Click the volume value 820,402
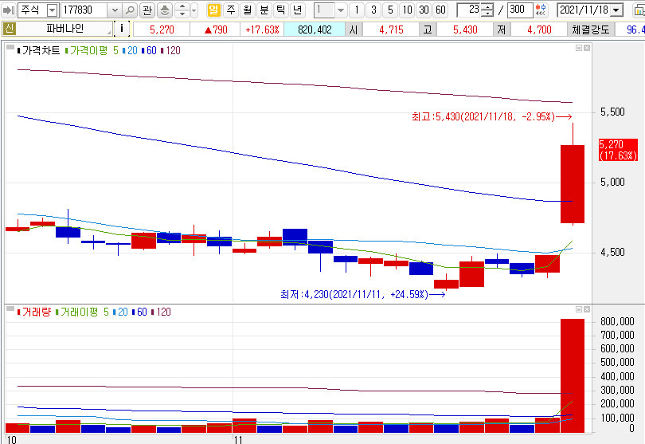 [315, 29]
